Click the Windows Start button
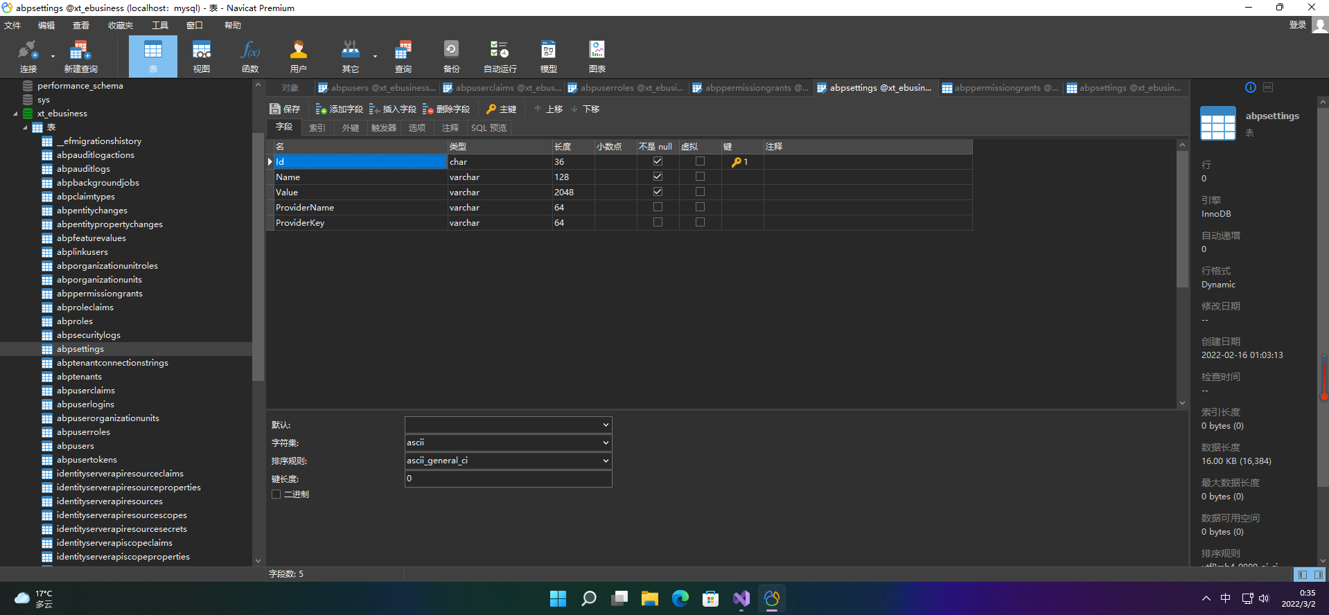The image size is (1329, 615). 558,598
